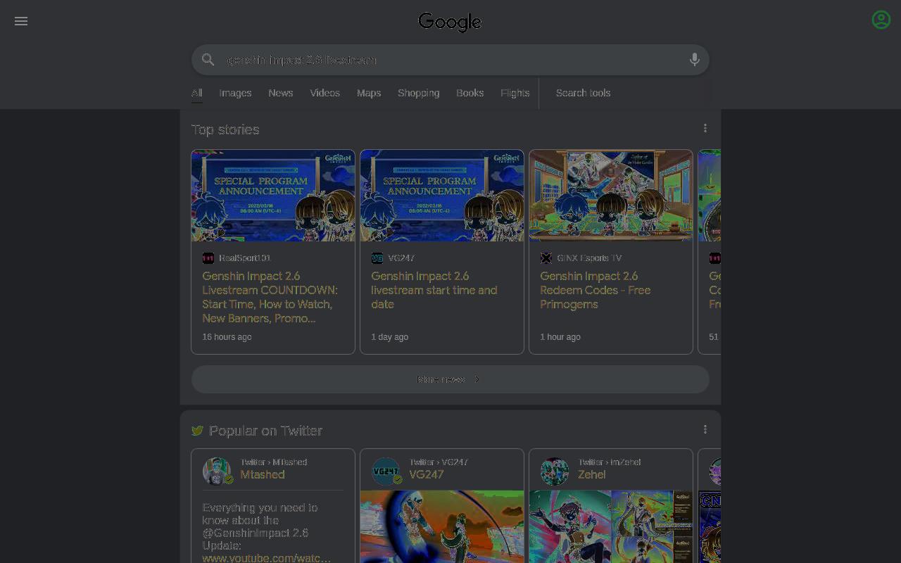Open the hamburger main menu
This screenshot has height=563, width=901.
tap(21, 21)
